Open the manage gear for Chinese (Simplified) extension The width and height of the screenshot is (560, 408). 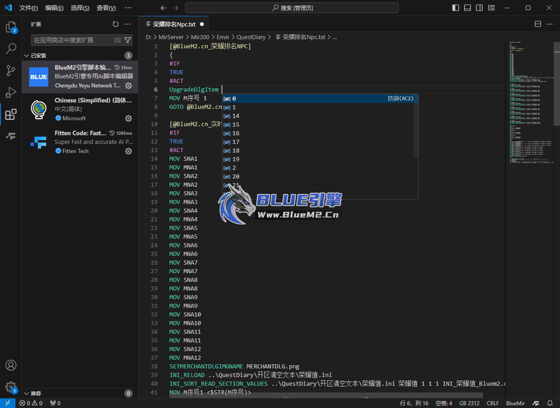[128, 118]
